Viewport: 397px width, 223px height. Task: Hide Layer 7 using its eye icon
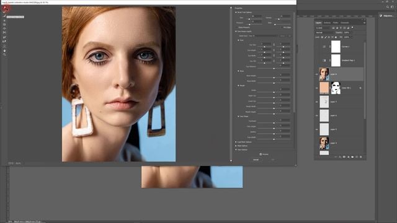pyautogui.click(x=317, y=102)
